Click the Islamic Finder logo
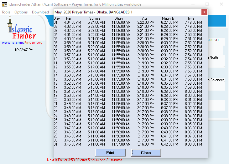229x164 pixels. [x=22, y=28]
